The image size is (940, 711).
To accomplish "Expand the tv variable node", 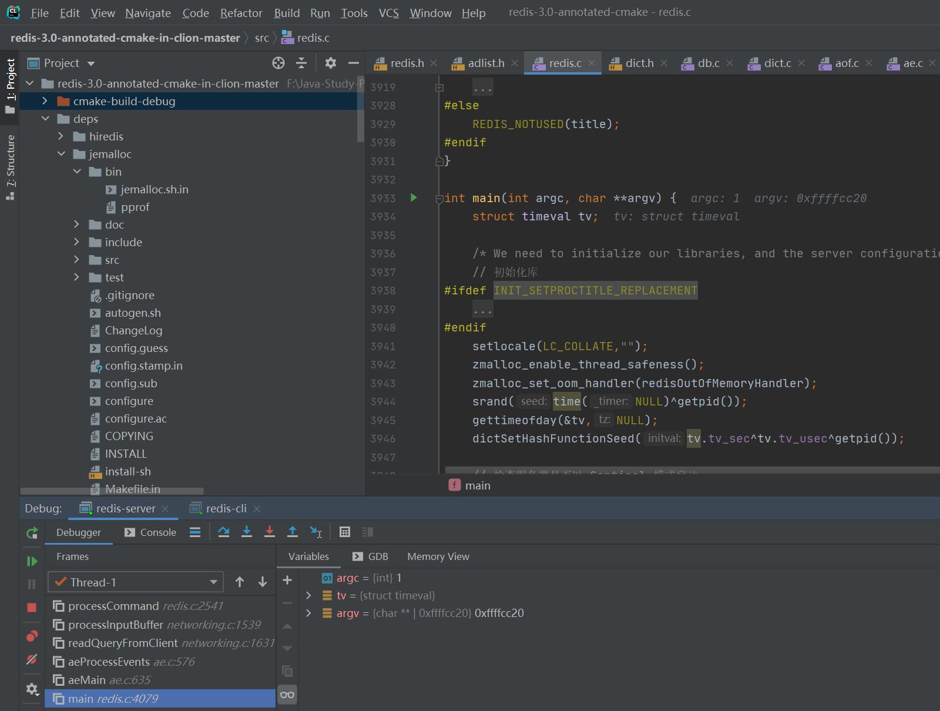I will 309,595.
